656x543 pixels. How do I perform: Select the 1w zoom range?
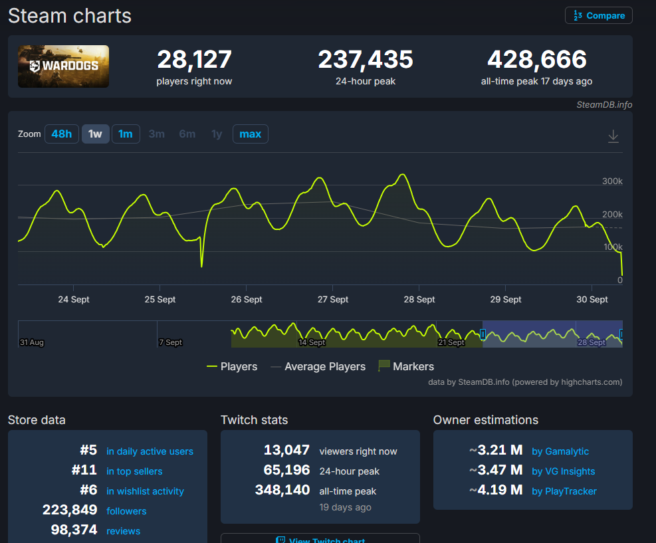point(96,134)
